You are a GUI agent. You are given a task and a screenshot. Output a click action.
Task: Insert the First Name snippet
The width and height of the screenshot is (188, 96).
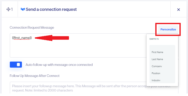[x=157, y=52]
